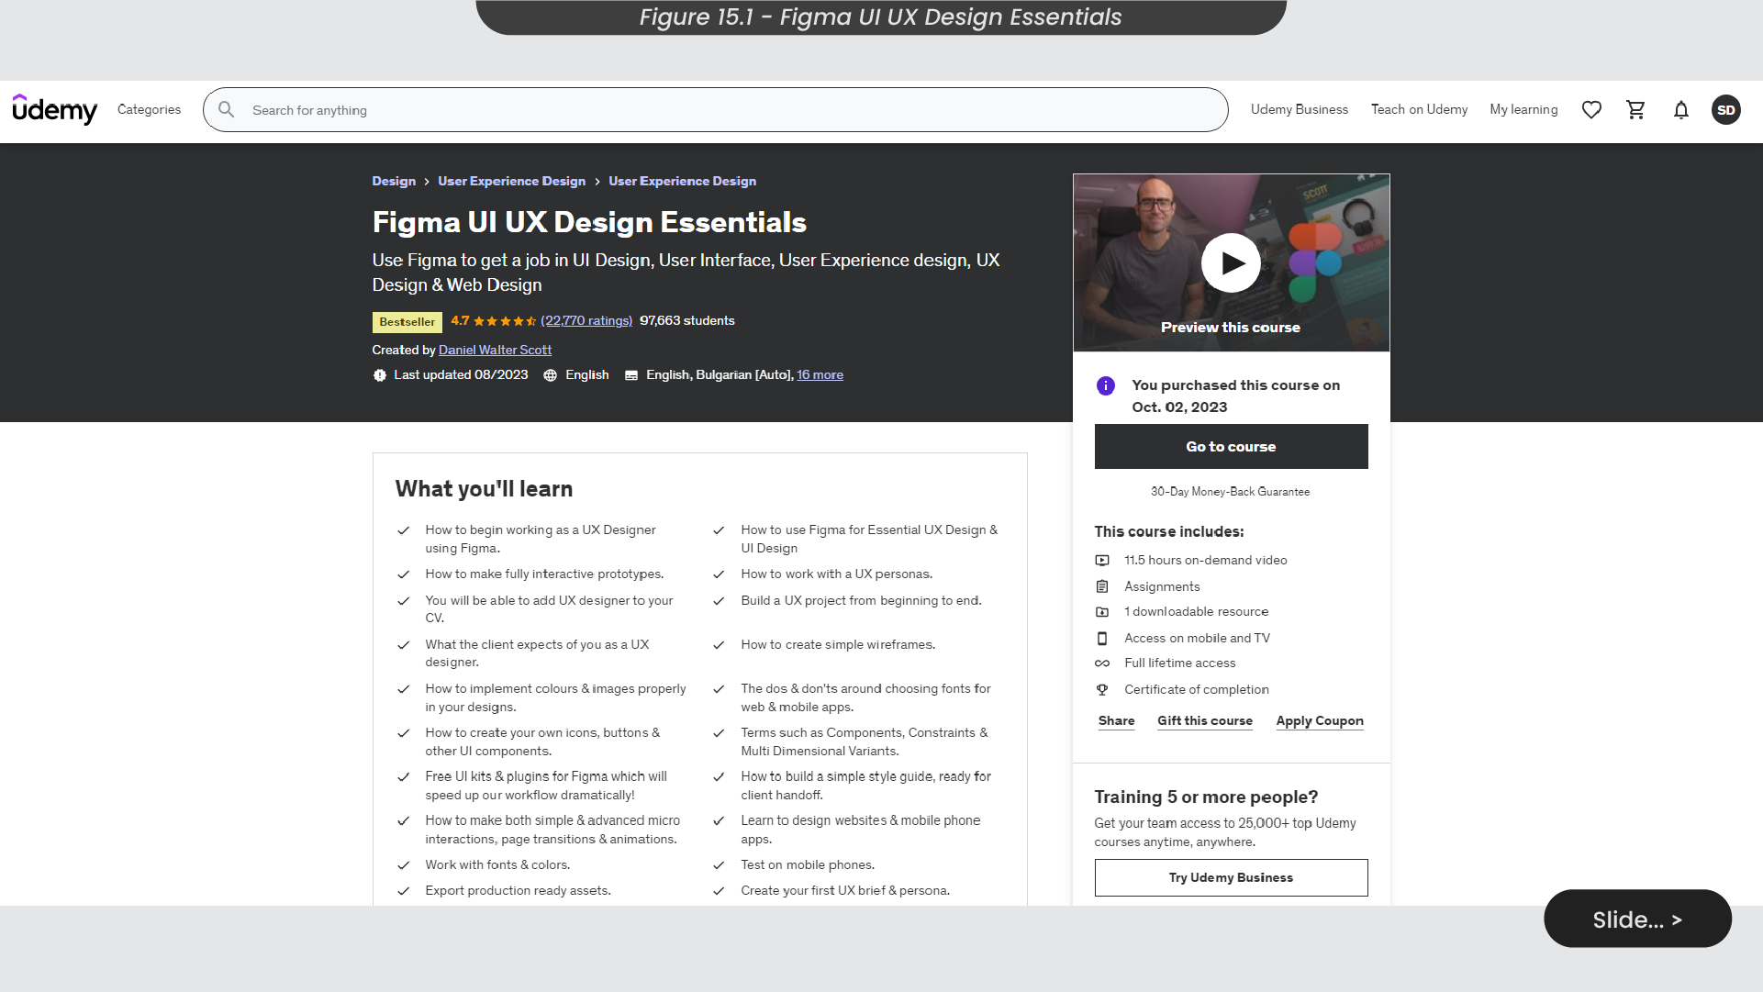This screenshot has height=992, width=1763.
Task: Click the Search for anything field
Action: [716, 110]
